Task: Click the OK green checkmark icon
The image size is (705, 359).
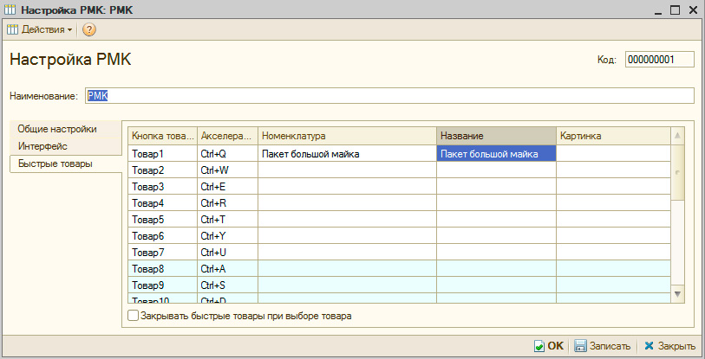Action: pos(539,346)
